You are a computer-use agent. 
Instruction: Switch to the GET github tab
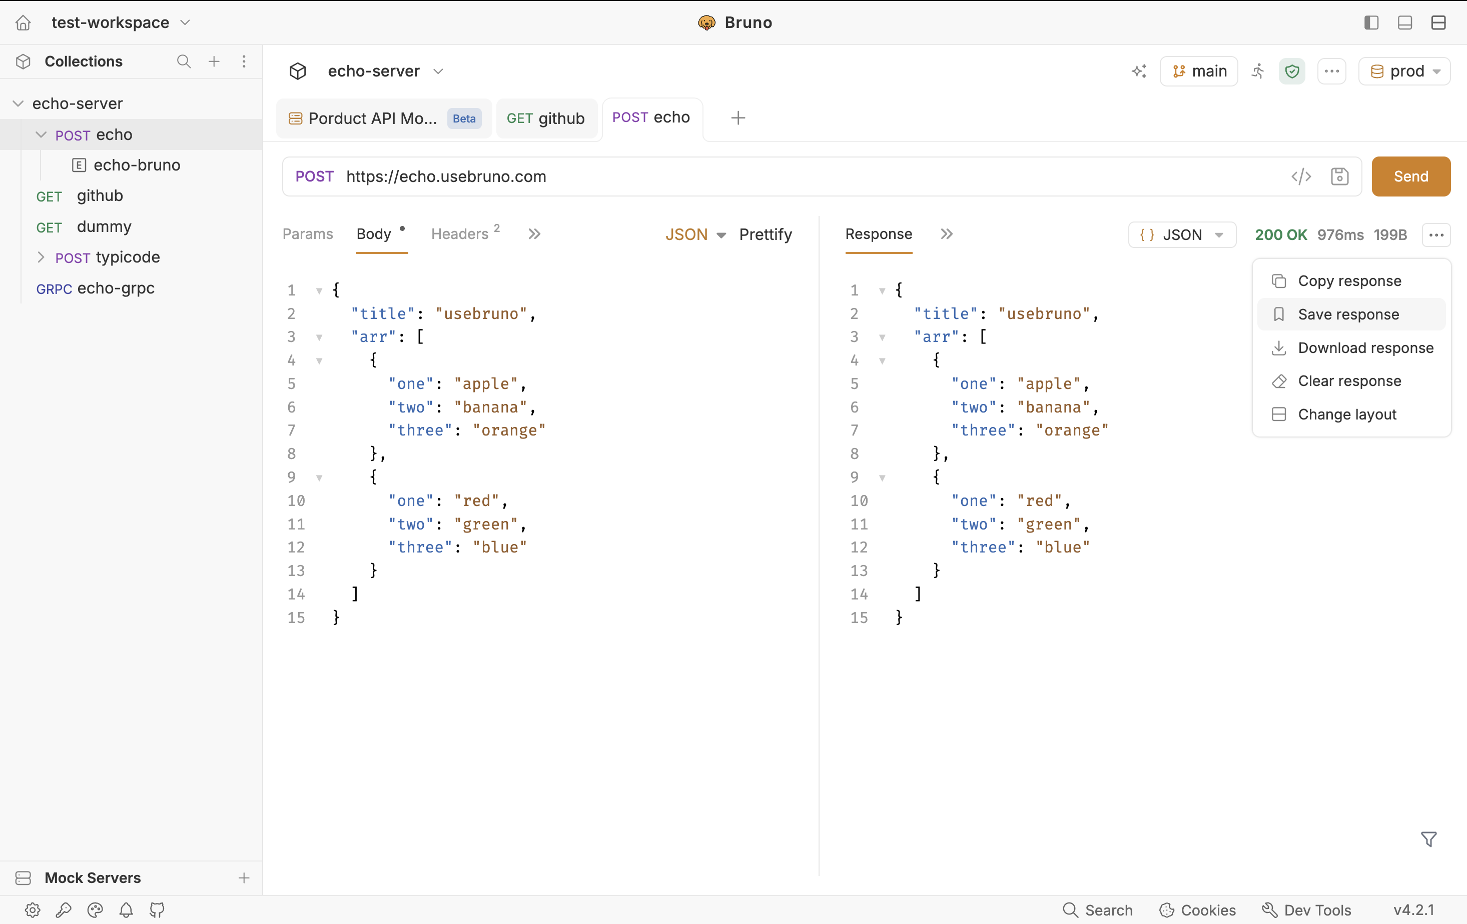click(546, 118)
